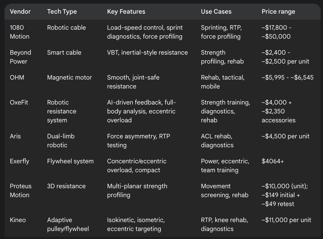The image size is (323, 239).
Task: Click the ACL rehab, diagnostics cell
Action: [x=217, y=141]
